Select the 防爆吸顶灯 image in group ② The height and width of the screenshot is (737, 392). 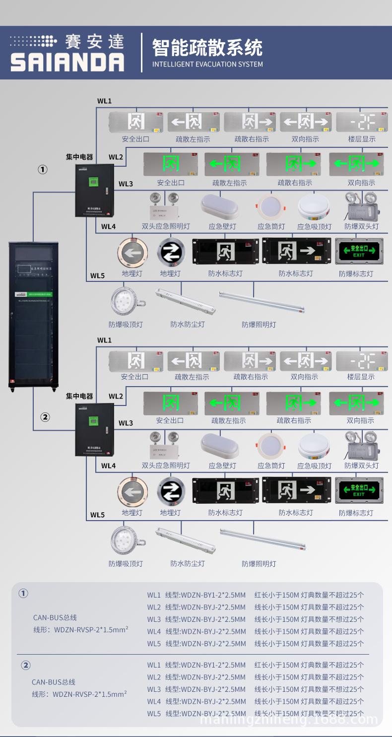point(129,540)
